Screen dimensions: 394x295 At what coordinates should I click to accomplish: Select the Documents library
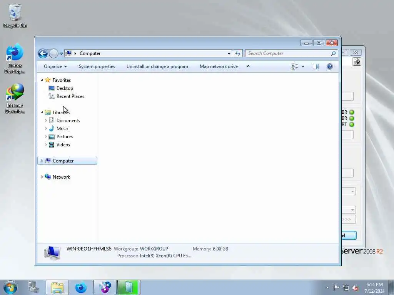(x=68, y=120)
